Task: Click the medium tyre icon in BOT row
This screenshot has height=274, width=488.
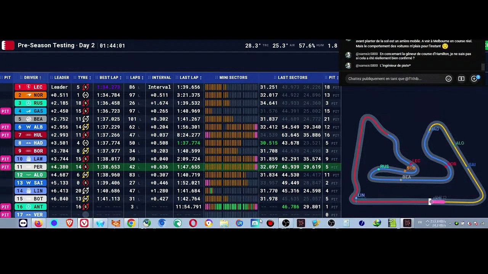Action: click(85, 199)
